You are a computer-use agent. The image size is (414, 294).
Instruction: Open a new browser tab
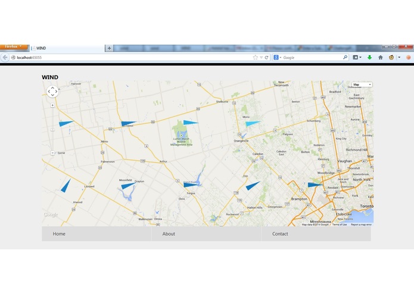(x=109, y=48)
